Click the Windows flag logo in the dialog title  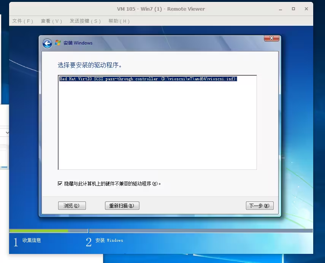tap(58, 43)
